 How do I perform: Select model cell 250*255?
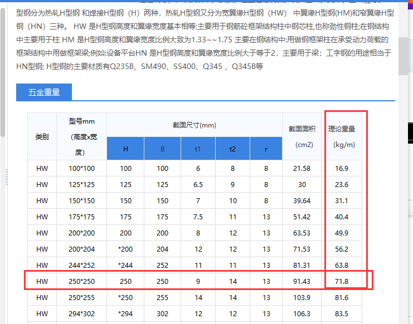coord(81,297)
